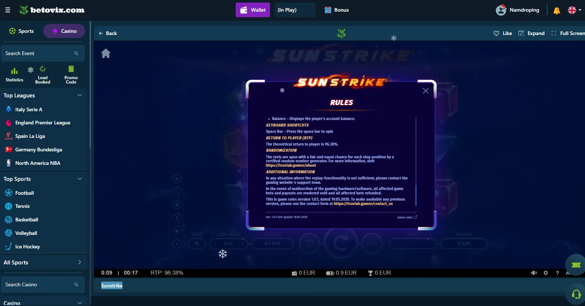Expand the Casino section in sidebar
Image resolution: width=585 pixels, height=306 pixels.
pyautogui.click(x=80, y=303)
